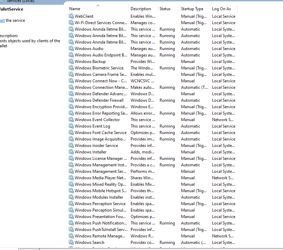Viewport: 283px width, 250px height.
Task: Click the Start link to start the service
Action: point(2,20)
